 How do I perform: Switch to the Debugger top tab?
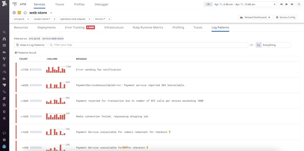102,4
